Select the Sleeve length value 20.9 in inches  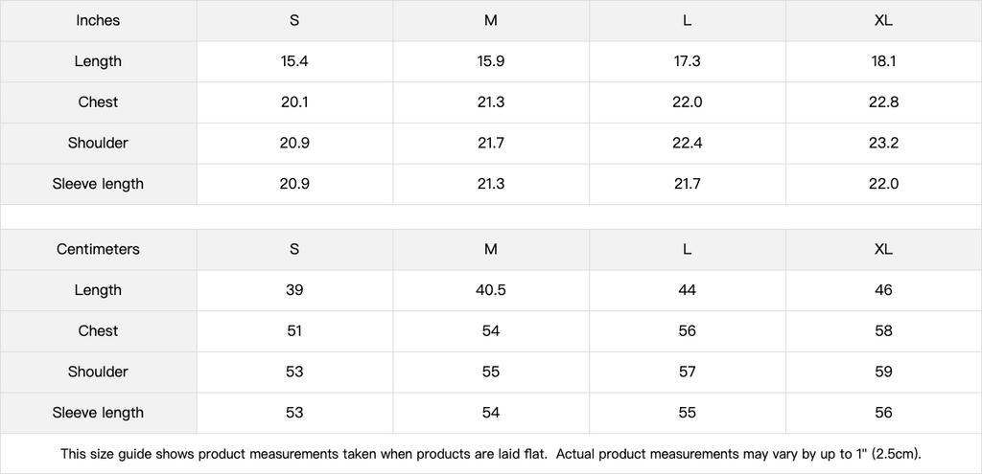tap(294, 184)
